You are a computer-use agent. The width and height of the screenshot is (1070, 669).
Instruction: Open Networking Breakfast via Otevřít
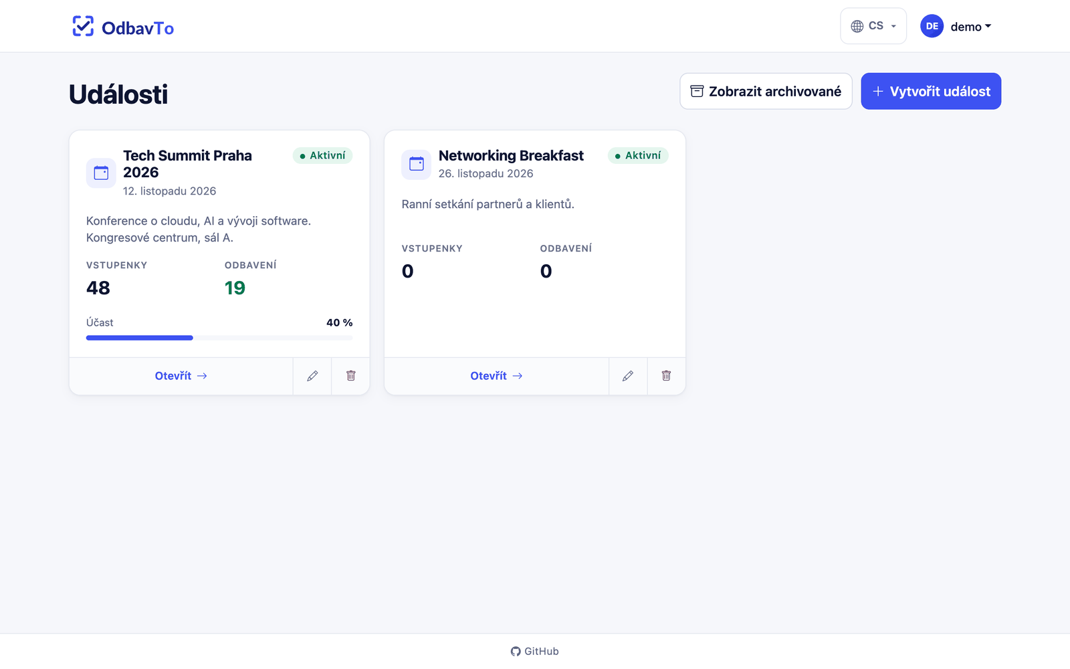497,376
